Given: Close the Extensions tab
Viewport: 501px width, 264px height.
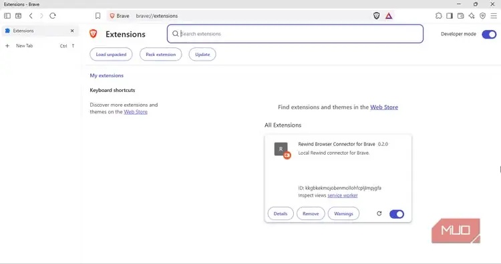Looking at the screenshot, I should [72, 31].
